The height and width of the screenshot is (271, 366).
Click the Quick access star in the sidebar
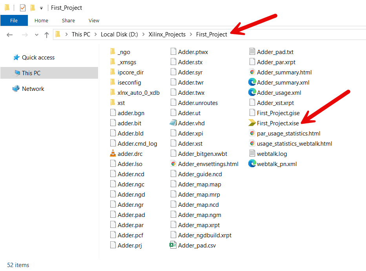[17, 57]
